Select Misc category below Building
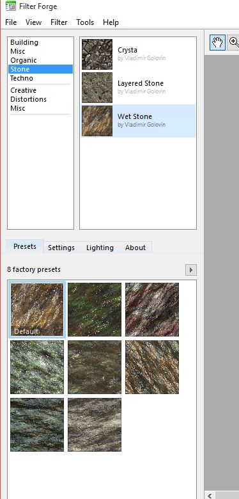Screen dimensions: 239x499 coord(40,51)
